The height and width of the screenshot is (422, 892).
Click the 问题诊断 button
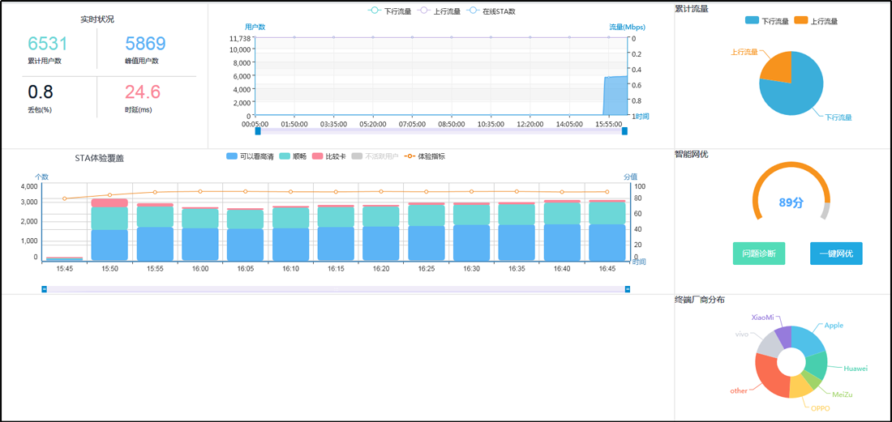[758, 254]
